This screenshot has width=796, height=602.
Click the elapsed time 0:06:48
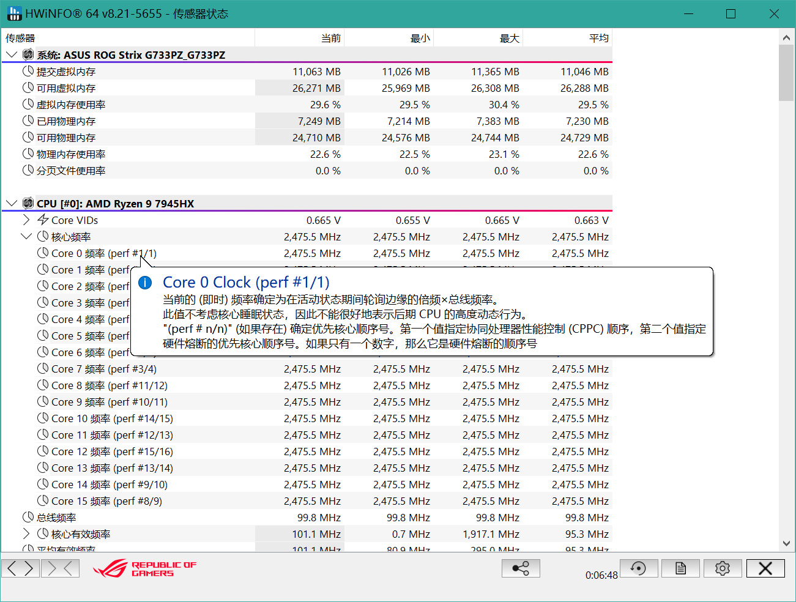point(601,575)
